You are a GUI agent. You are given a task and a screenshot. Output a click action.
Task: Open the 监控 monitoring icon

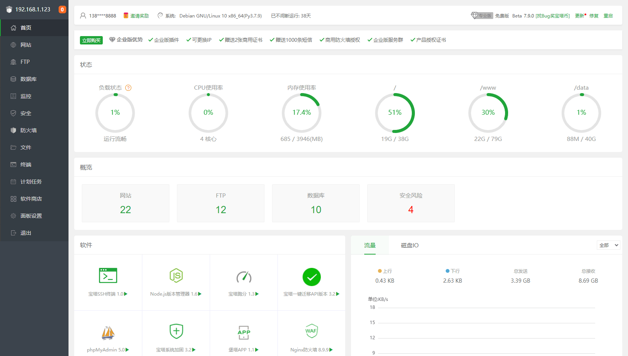click(x=13, y=96)
